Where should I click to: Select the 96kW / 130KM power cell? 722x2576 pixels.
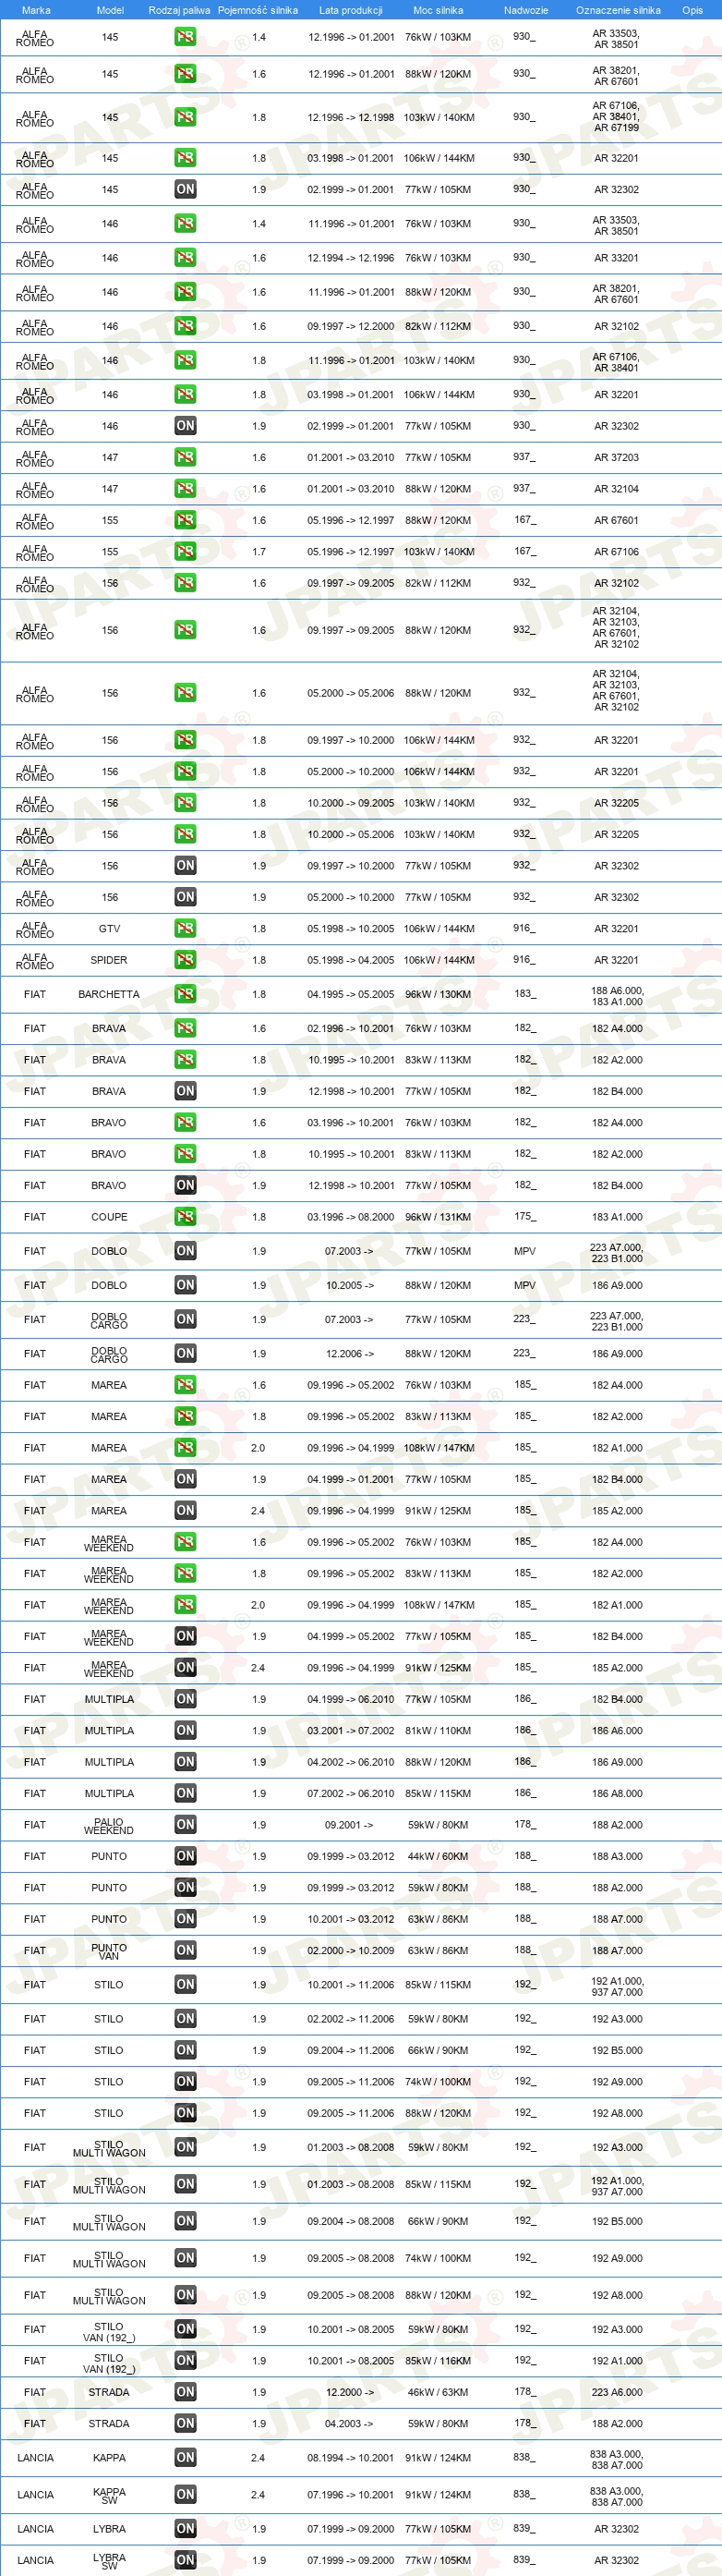click(x=438, y=994)
